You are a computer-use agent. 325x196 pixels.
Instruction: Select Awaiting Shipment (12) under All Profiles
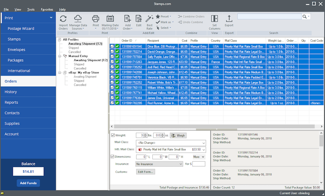click(85, 44)
